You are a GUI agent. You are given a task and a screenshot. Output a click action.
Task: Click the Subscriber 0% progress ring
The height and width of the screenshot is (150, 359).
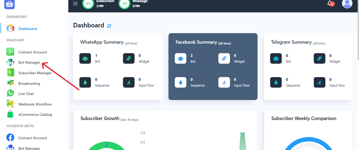pyautogui.click(x=89, y=4)
